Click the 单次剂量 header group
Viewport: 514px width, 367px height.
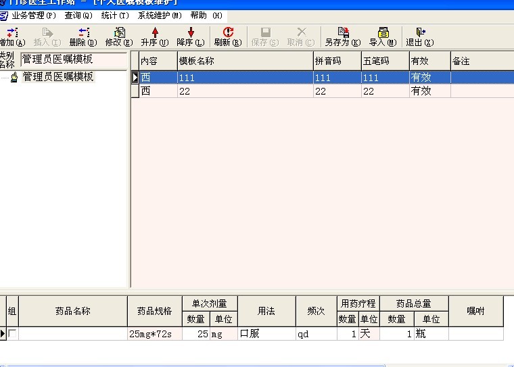210,303
